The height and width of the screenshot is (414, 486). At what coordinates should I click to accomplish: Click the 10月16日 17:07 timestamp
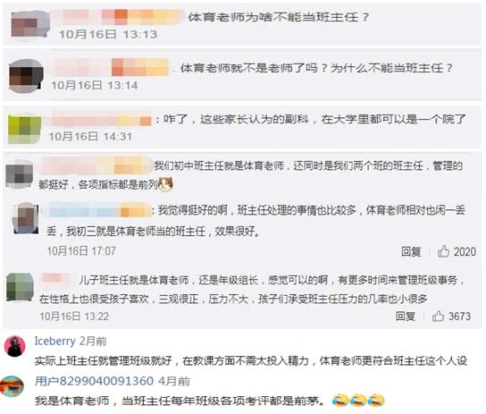click(81, 251)
